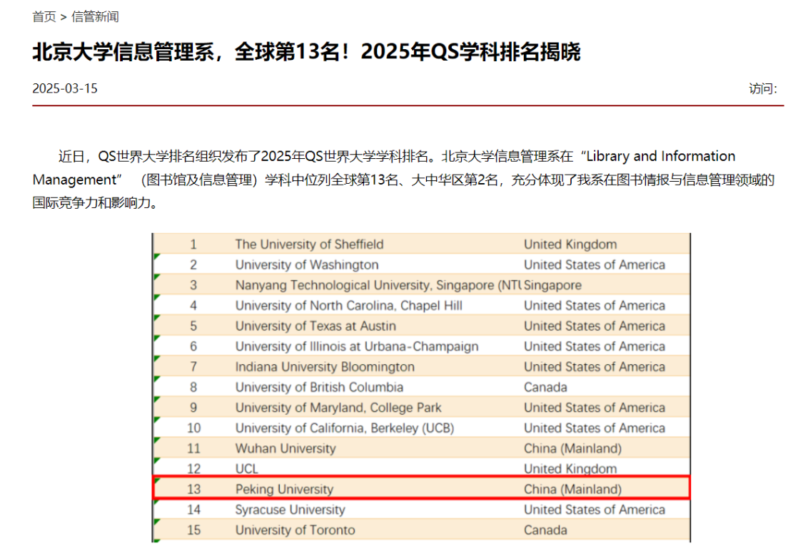Click rank number 1 in the table

[x=193, y=244]
